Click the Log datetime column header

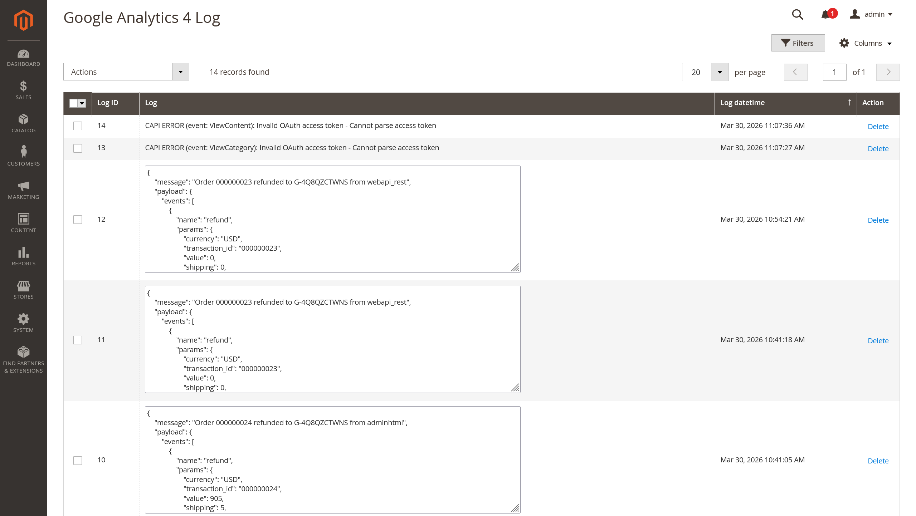pos(786,103)
